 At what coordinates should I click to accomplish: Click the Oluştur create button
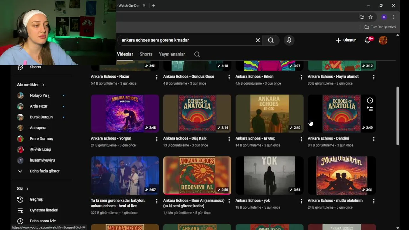click(x=345, y=40)
